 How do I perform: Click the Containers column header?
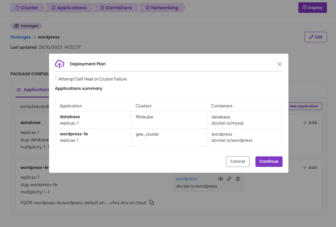click(x=222, y=106)
